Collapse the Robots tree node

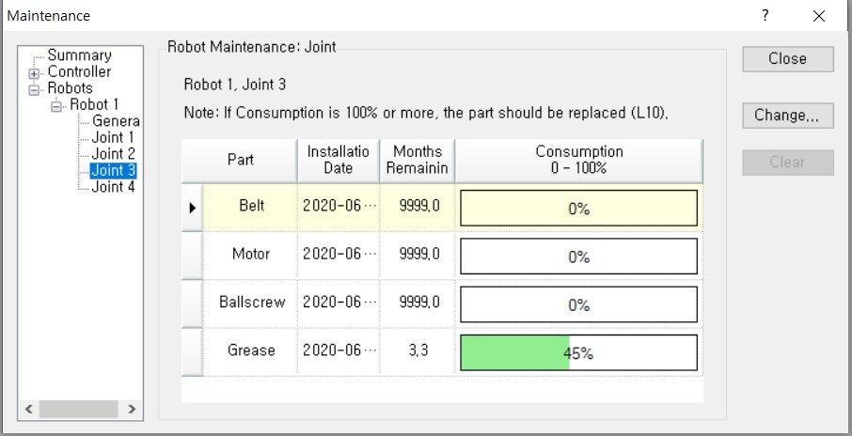pos(35,88)
